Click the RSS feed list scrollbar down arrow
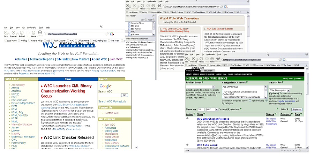314x157 pixels. pos(154,35)
